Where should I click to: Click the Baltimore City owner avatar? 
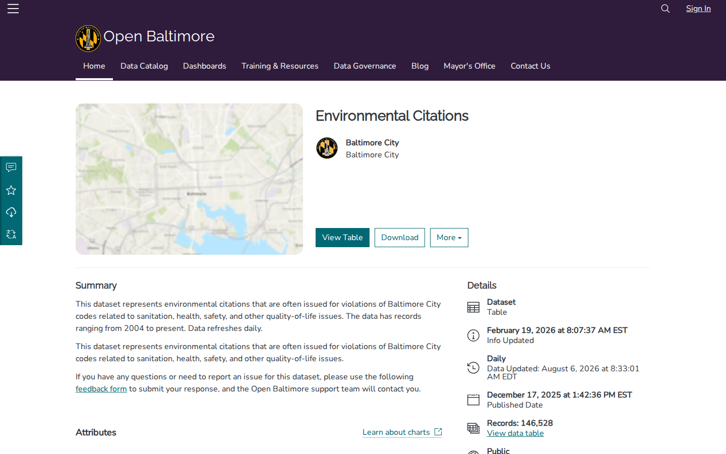point(327,148)
